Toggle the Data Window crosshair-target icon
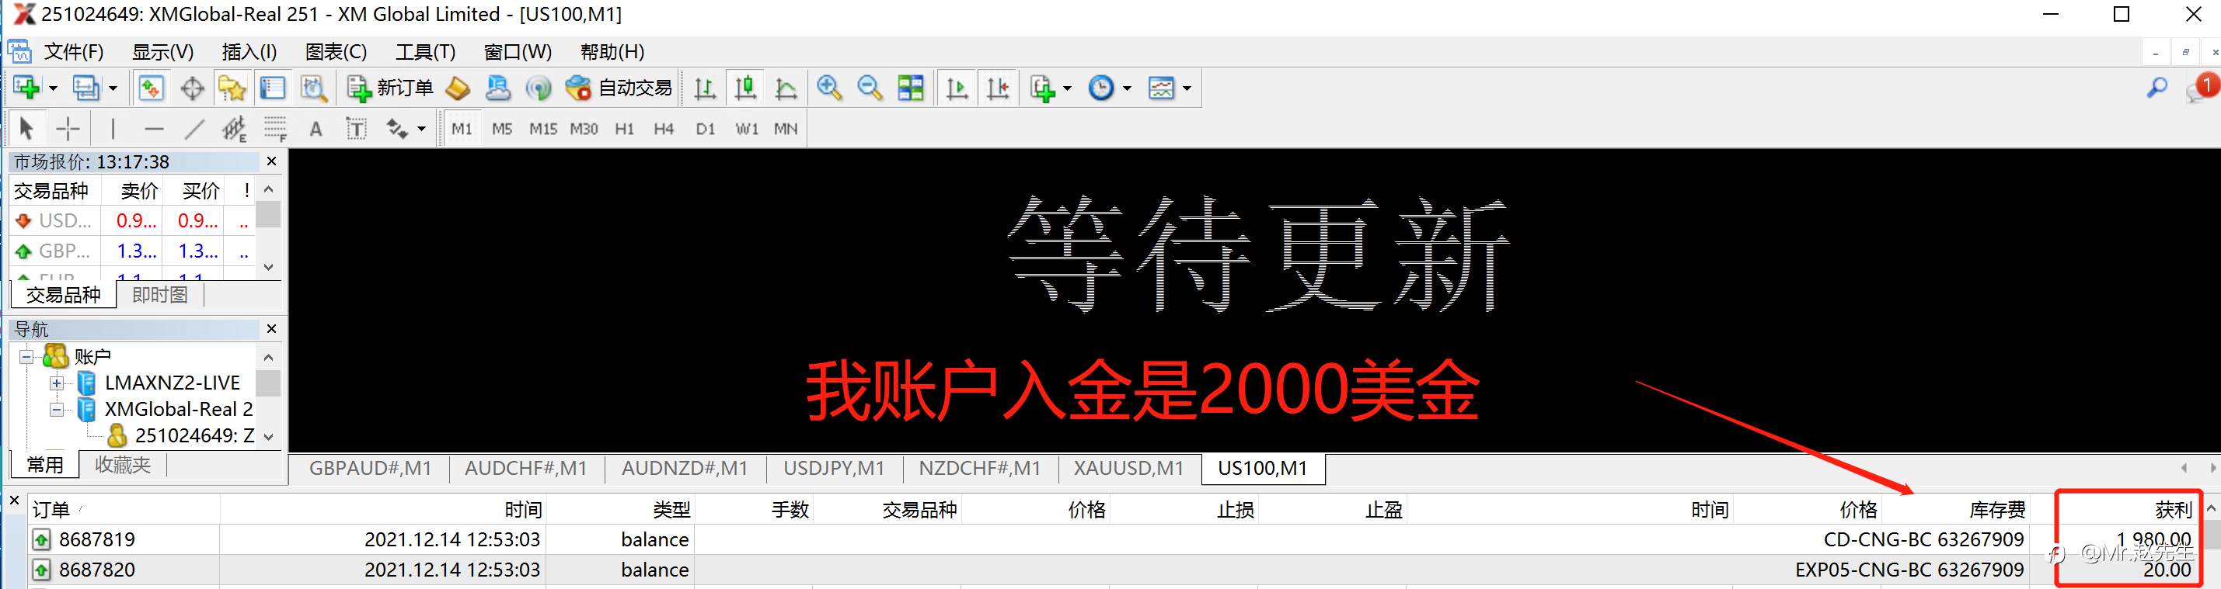Viewport: 2221px width, 589px height. 191,88
